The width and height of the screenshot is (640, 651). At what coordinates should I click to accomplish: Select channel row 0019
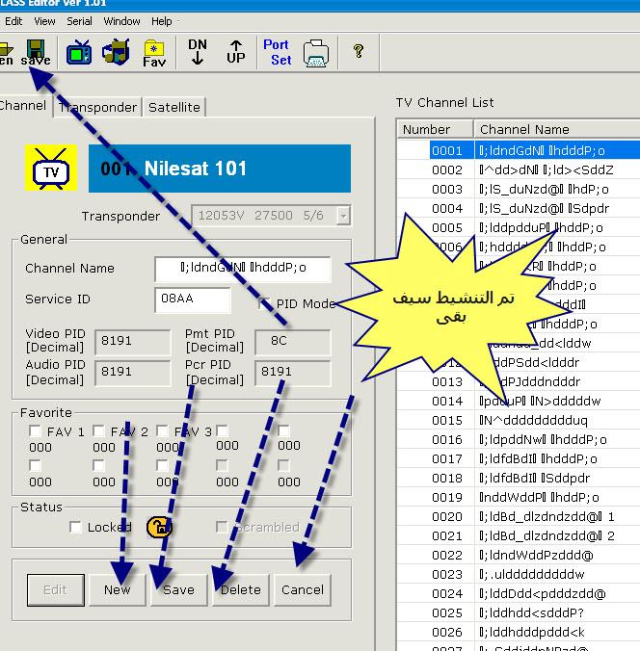(x=519, y=497)
